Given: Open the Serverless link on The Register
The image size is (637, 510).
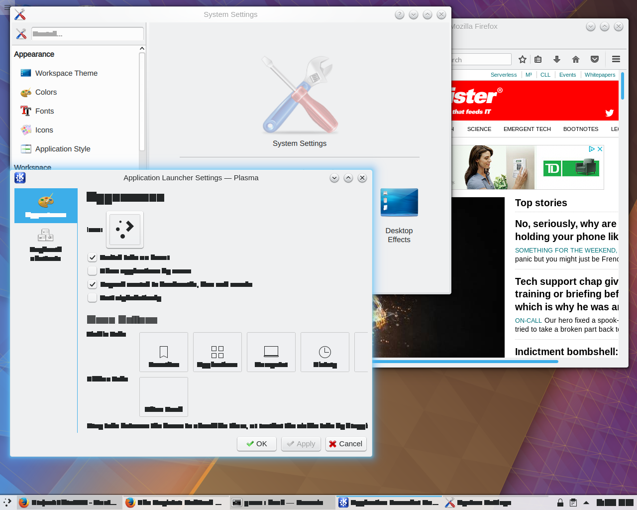Looking at the screenshot, I should 504,75.
